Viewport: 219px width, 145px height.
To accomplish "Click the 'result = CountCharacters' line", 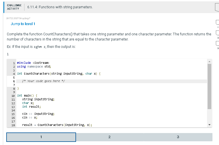I will [x=57, y=125].
